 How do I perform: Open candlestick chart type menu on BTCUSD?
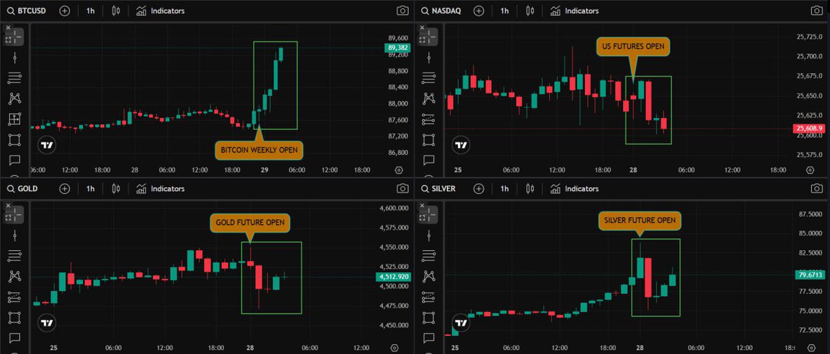(116, 11)
